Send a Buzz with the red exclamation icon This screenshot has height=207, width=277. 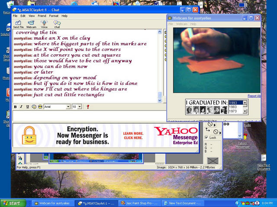click(88, 107)
